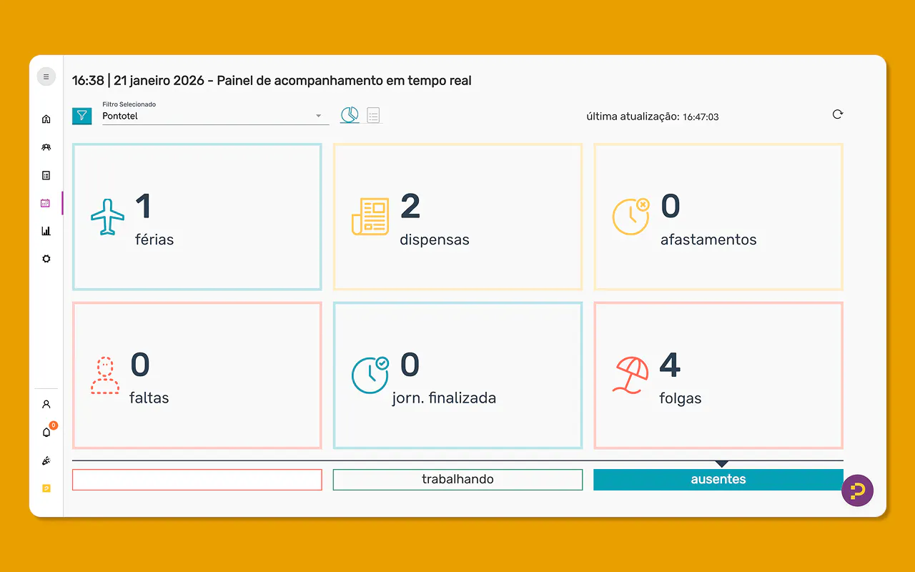This screenshot has height=572, width=915.
Task: Open the bar chart reports icon
Action: click(x=46, y=231)
